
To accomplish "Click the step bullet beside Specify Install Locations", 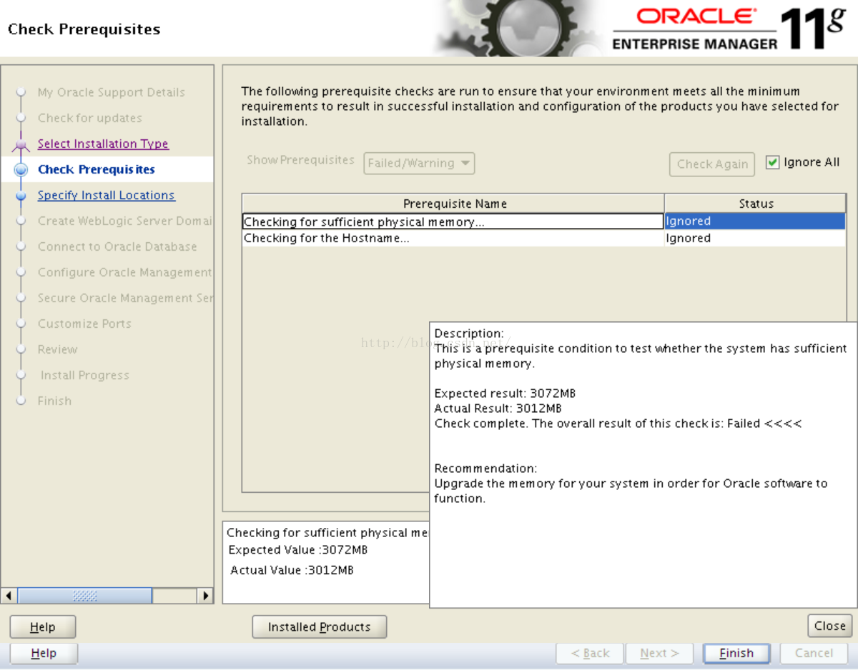I will pyautogui.click(x=21, y=195).
